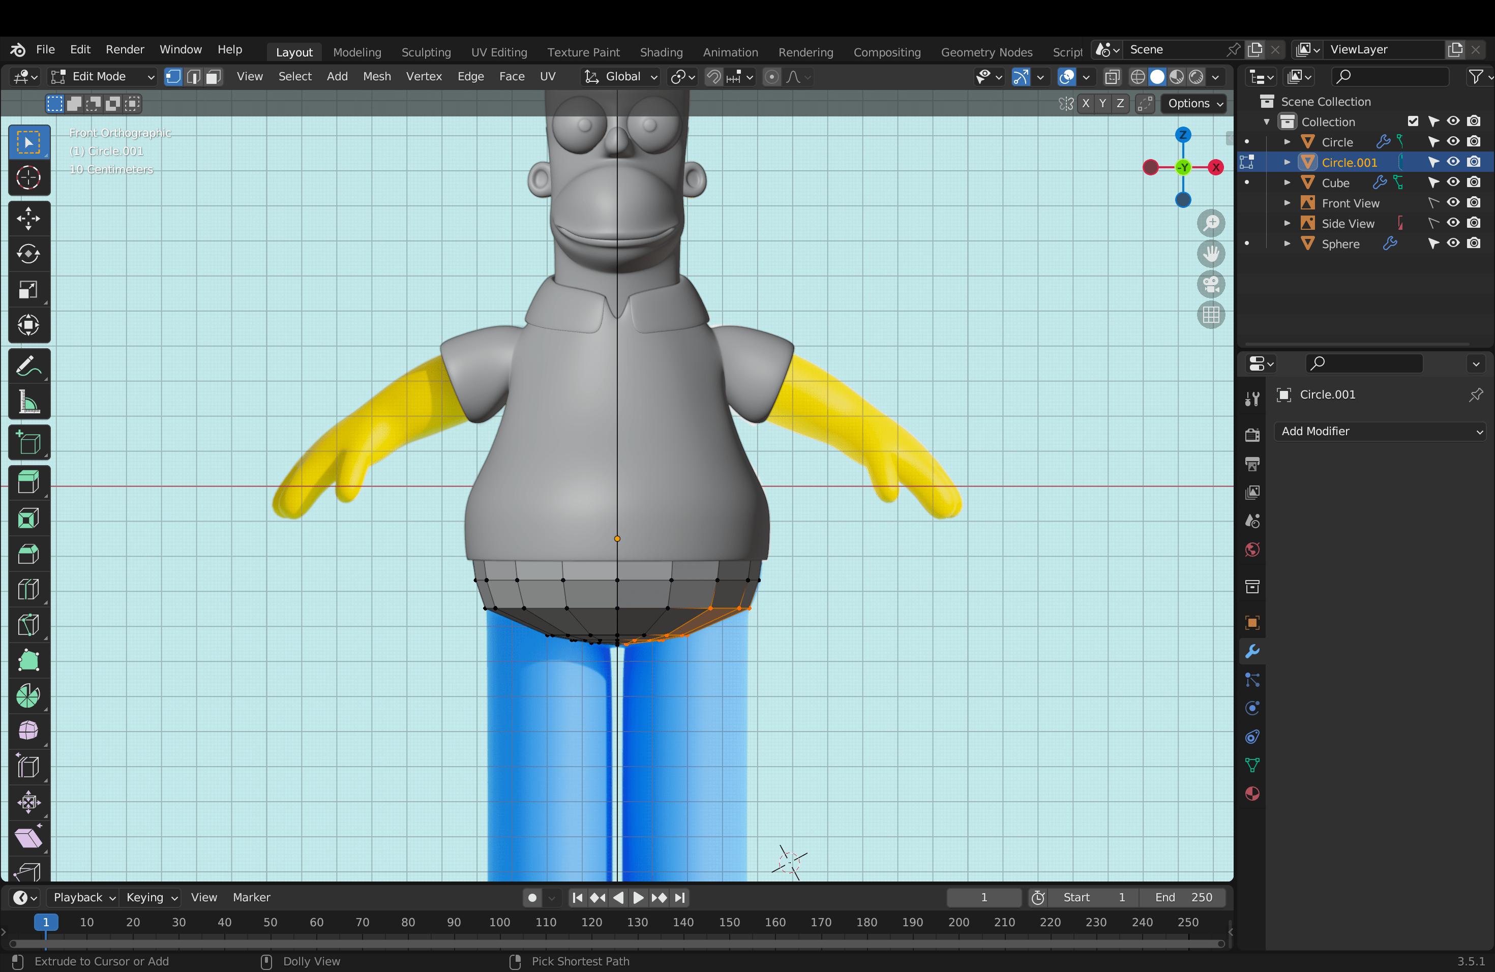Screen dimensions: 1495x972
Task: Click the End frame field
Action: [x=1183, y=897]
